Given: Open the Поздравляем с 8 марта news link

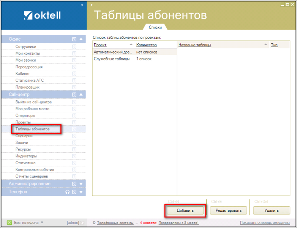Looking at the screenshot, I should [179, 223].
